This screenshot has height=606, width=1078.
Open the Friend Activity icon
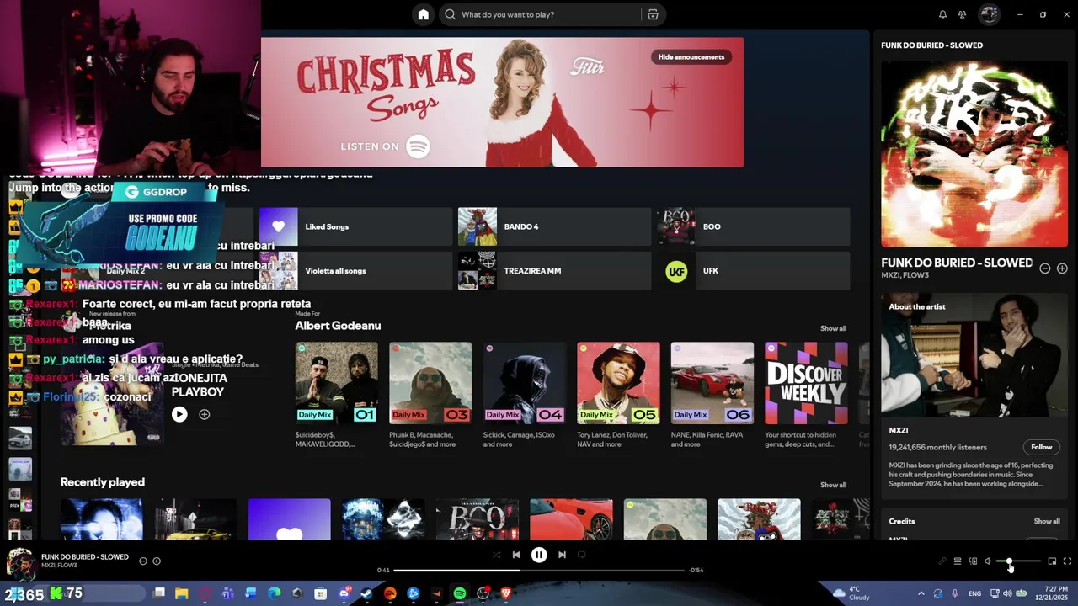(962, 14)
